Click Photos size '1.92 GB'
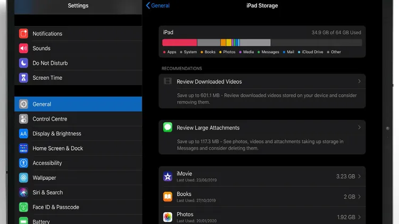 346,217
